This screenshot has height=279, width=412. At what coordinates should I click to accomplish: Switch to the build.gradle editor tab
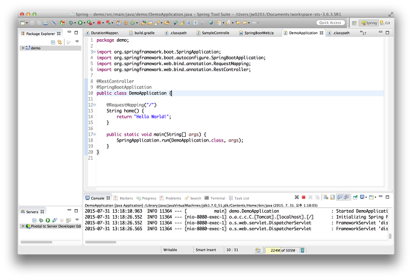[x=142, y=33]
